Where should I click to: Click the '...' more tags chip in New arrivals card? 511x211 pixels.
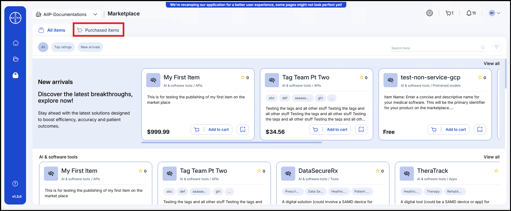pyautogui.click(x=332, y=98)
